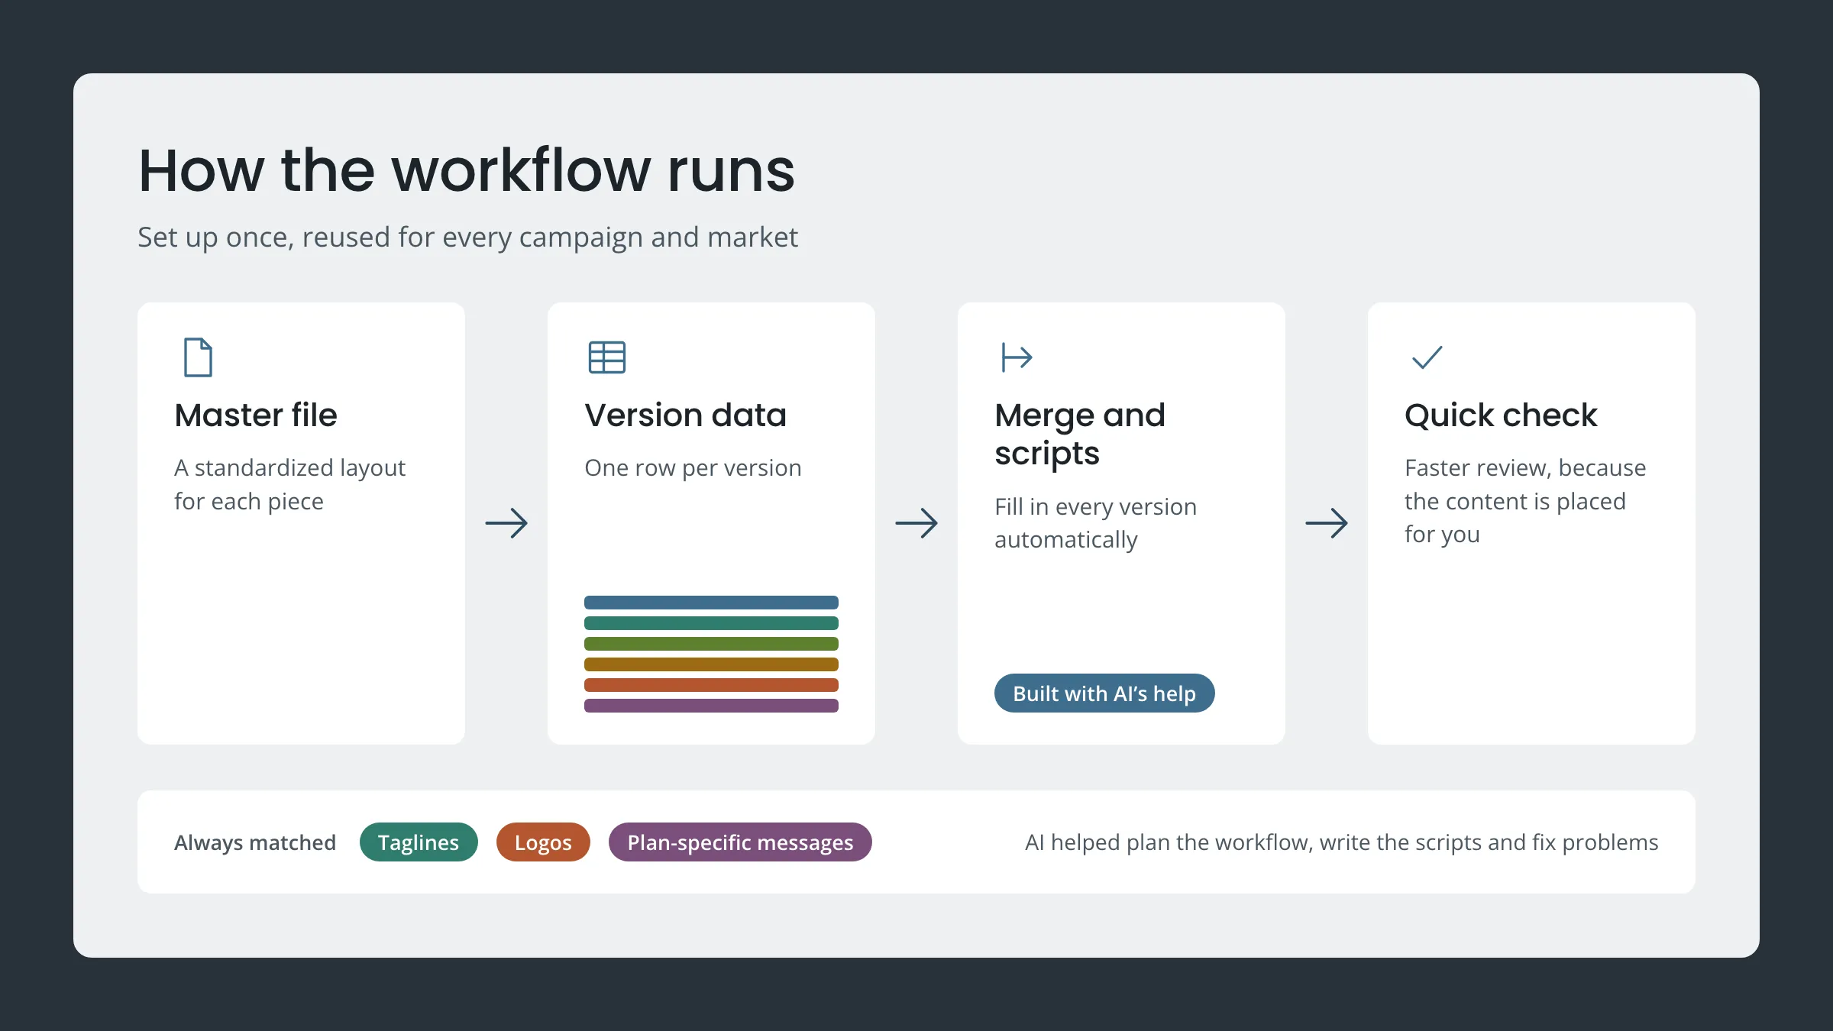Viewport: 1833px width, 1031px height.
Task: Click the mustard brown bar in Version data
Action: [711, 664]
